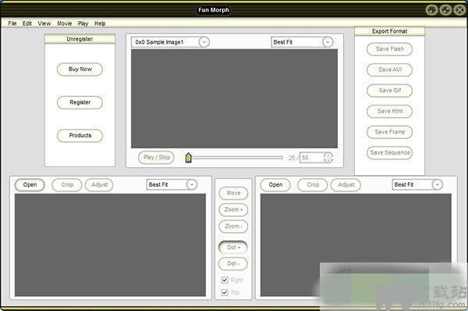Viewport: 468px width, 311px height.
Task: Toggle the Top checkbox
Action: click(225, 292)
